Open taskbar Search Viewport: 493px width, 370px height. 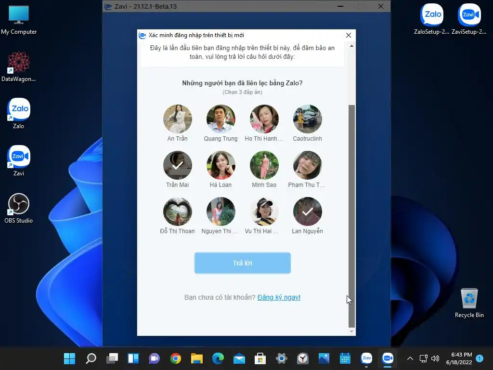click(91, 358)
